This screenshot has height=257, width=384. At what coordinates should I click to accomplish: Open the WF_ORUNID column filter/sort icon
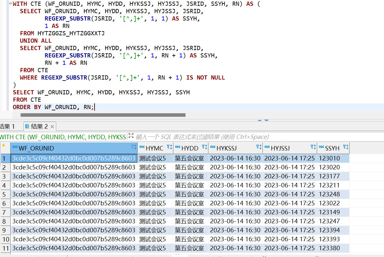[x=134, y=147]
